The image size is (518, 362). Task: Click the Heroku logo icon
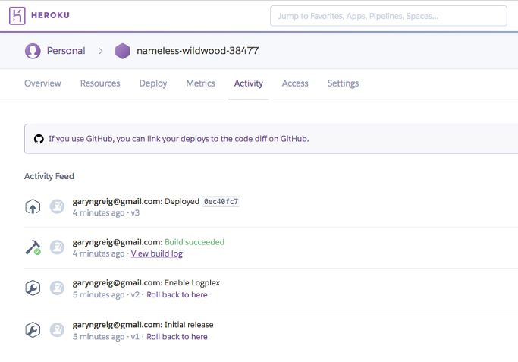17,16
